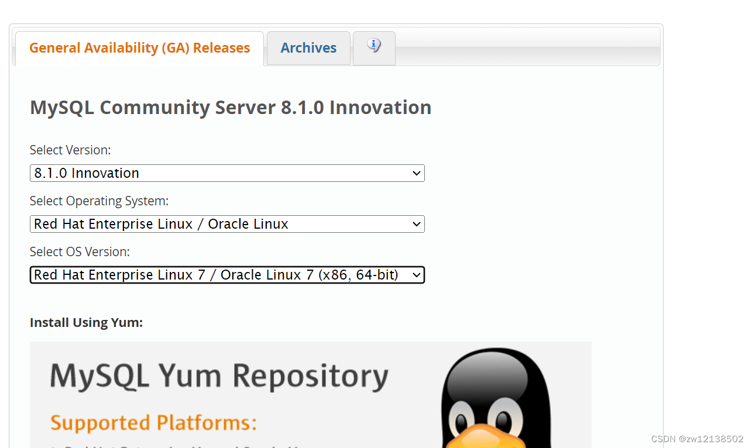Click the 'Select OS Version:' label
This screenshot has width=752, height=448.
click(x=80, y=252)
